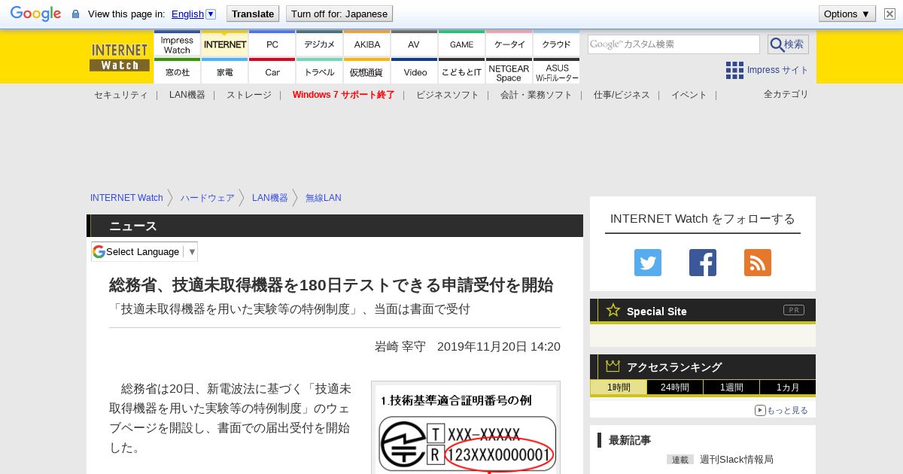Click the article headline about 技適未取得機器
903x474 pixels.
pos(331,285)
